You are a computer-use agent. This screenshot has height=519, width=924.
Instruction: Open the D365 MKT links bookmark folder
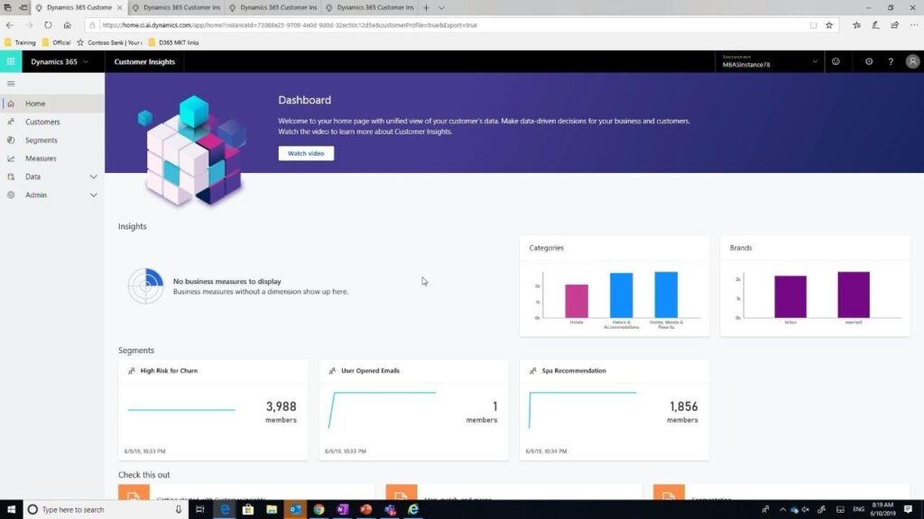point(174,42)
